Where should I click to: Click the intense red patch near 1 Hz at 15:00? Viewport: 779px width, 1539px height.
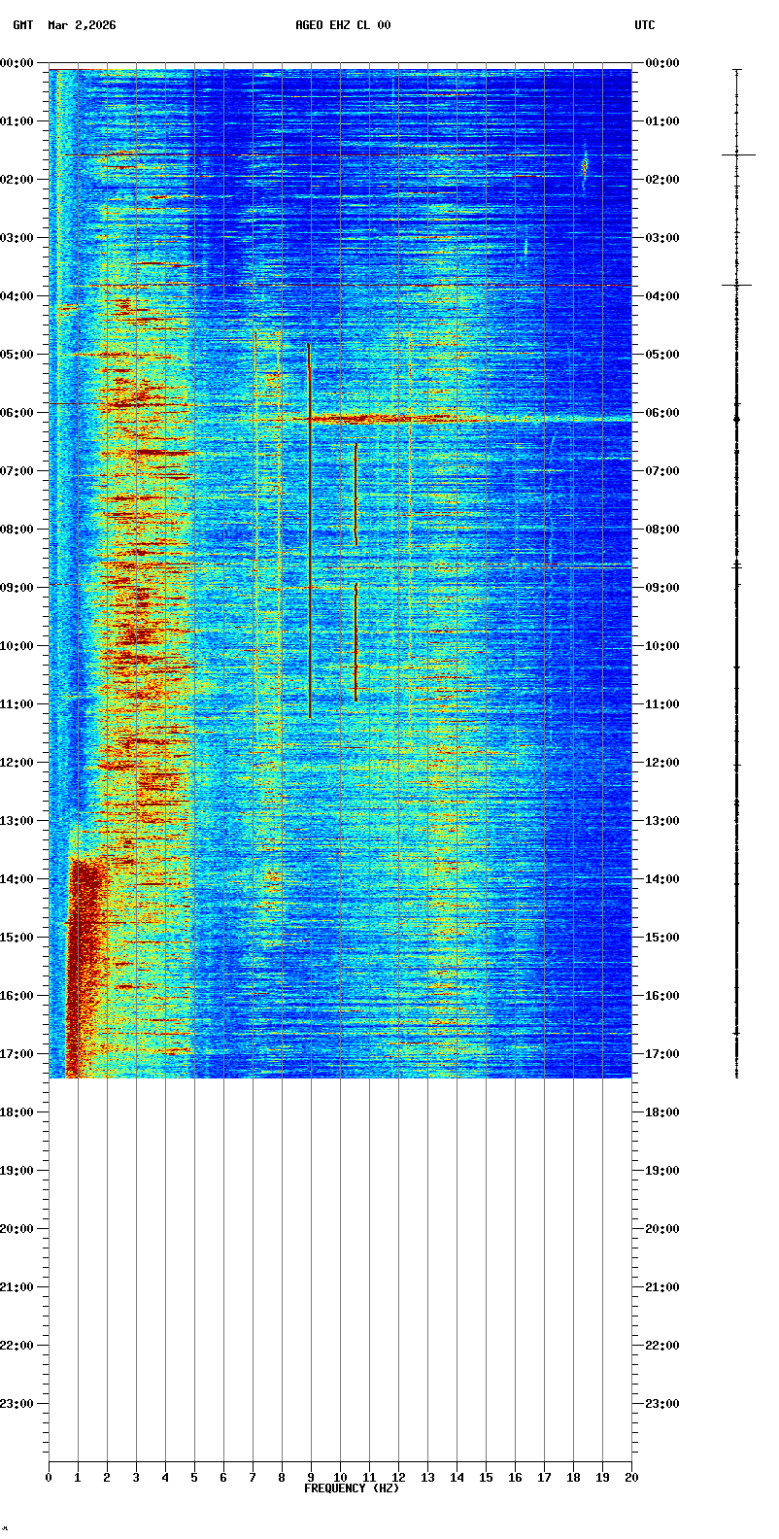tap(85, 938)
